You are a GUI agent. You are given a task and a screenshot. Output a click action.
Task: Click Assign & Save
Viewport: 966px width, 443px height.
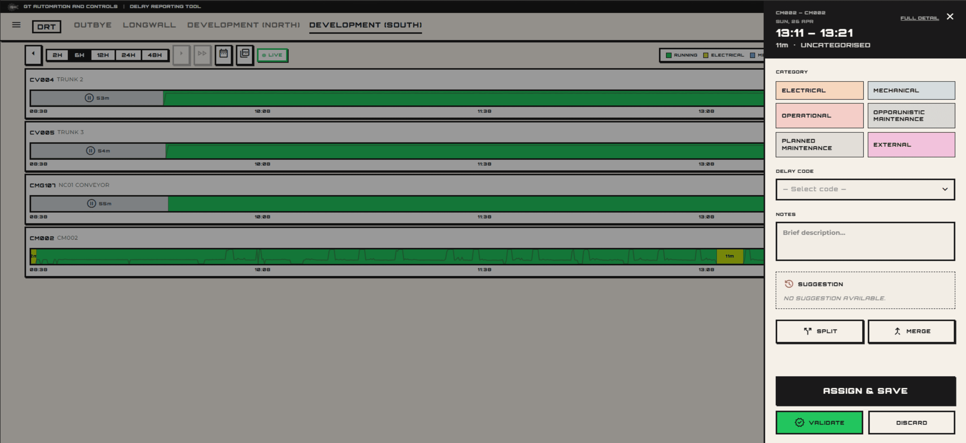[x=865, y=391]
